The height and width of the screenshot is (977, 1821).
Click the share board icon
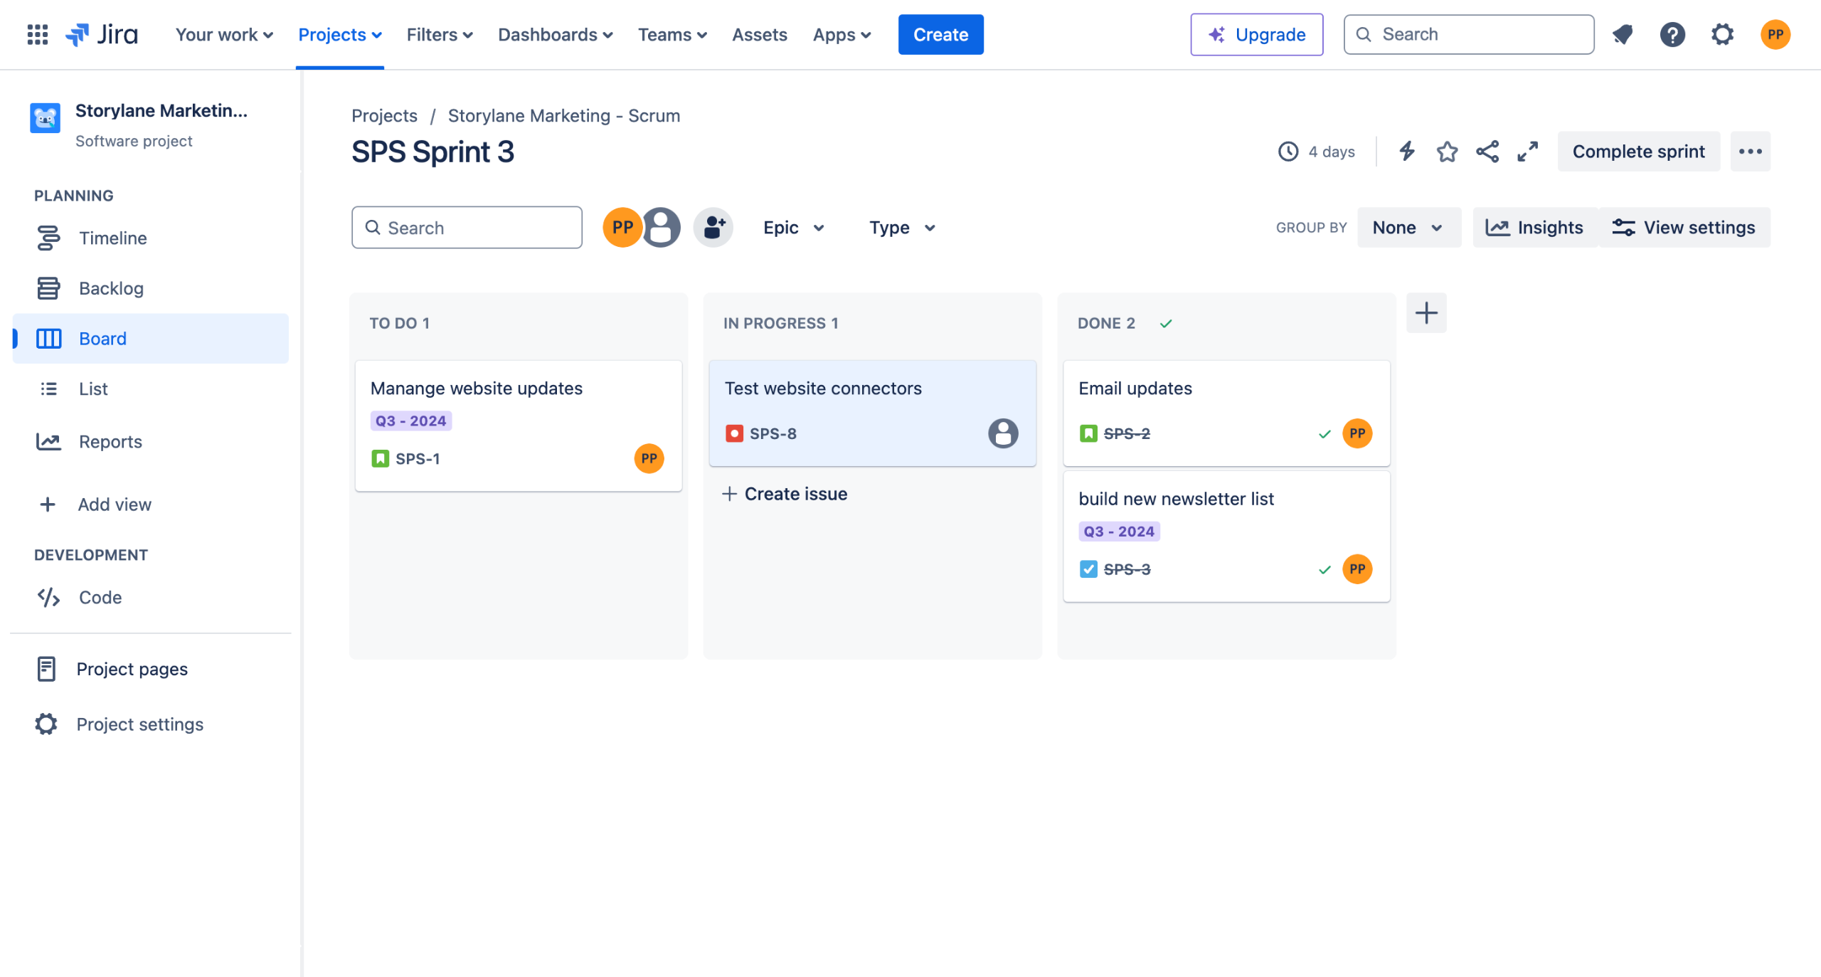pos(1487,152)
